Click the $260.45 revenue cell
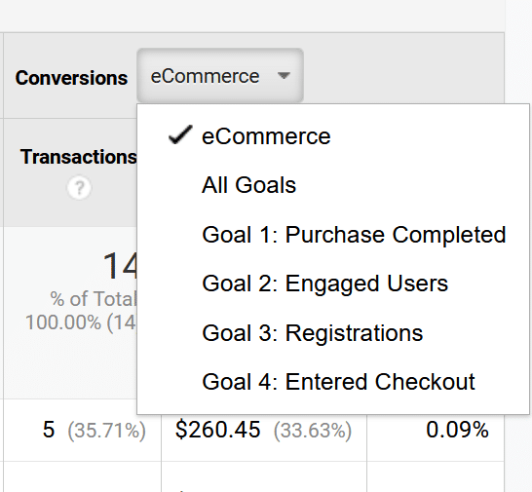Screen dimensions: 532x492 (218, 430)
